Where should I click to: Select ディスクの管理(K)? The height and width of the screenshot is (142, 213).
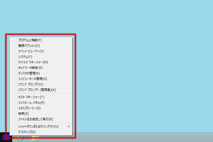[41, 73]
